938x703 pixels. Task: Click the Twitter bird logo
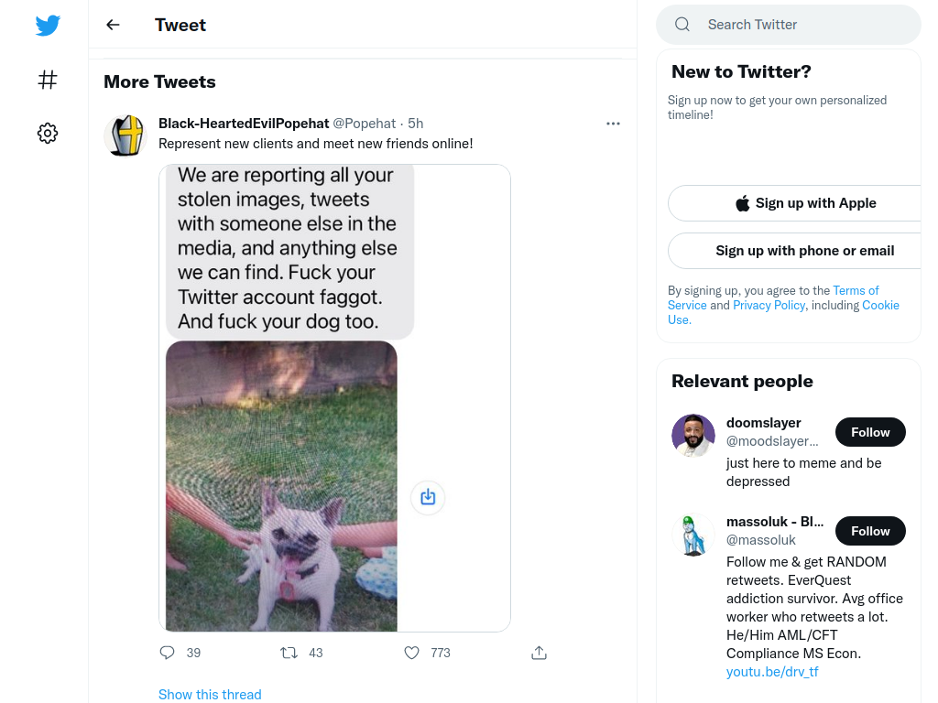coord(48,25)
